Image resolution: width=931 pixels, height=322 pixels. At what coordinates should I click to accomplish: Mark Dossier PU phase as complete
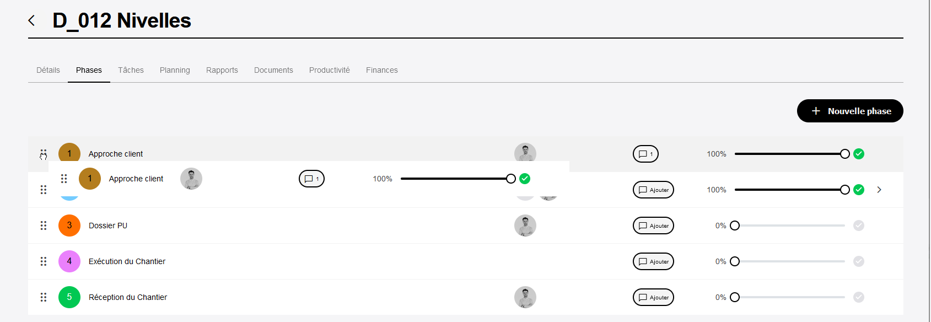pyautogui.click(x=859, y=226)
